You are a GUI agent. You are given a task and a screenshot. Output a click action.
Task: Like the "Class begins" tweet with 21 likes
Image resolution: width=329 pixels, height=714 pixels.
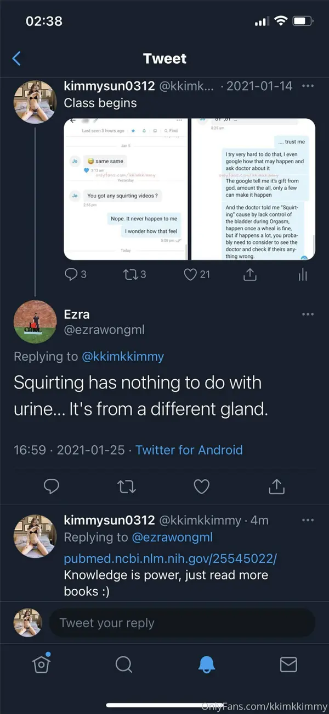coord(190,274)
